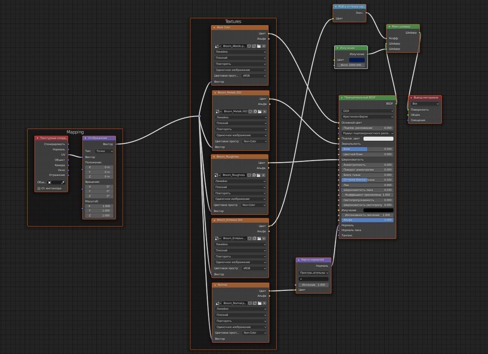
Task: Select RGB в оттенки серого node header
Action: [350, 6]
